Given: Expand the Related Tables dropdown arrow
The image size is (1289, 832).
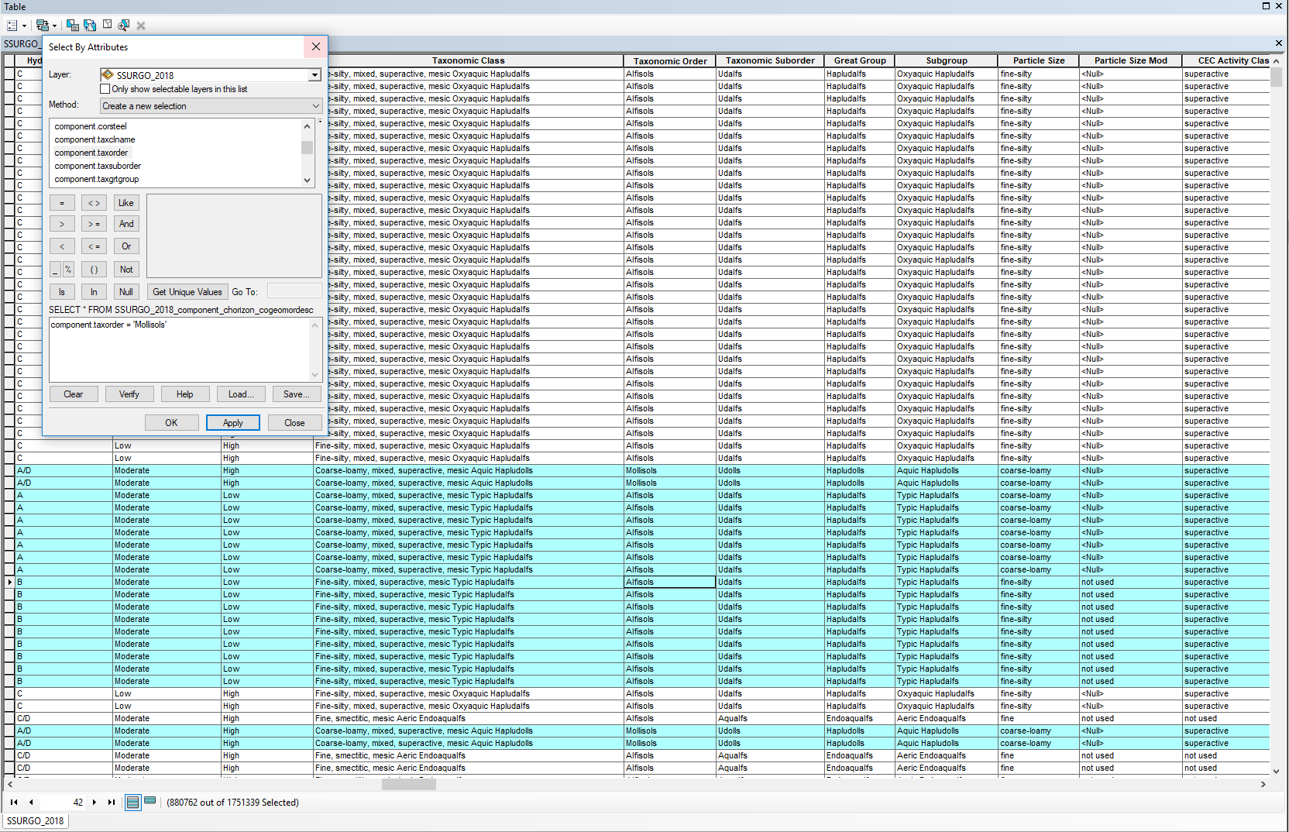Looking at the screenshot, I should [x=54, y=26].
